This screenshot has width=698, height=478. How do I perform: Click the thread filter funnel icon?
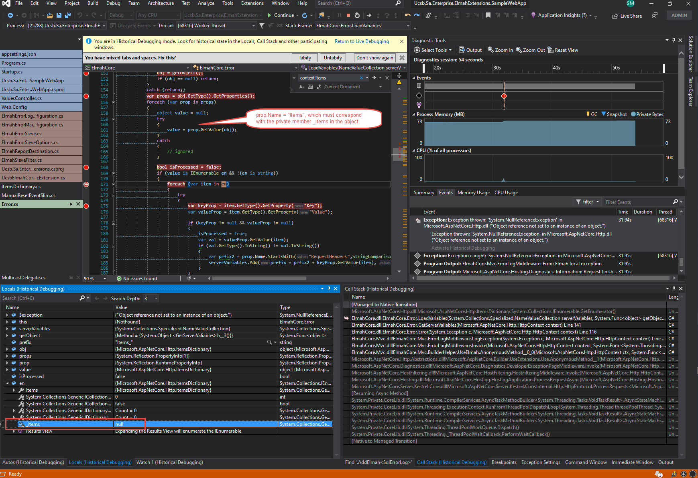point(262,26)
